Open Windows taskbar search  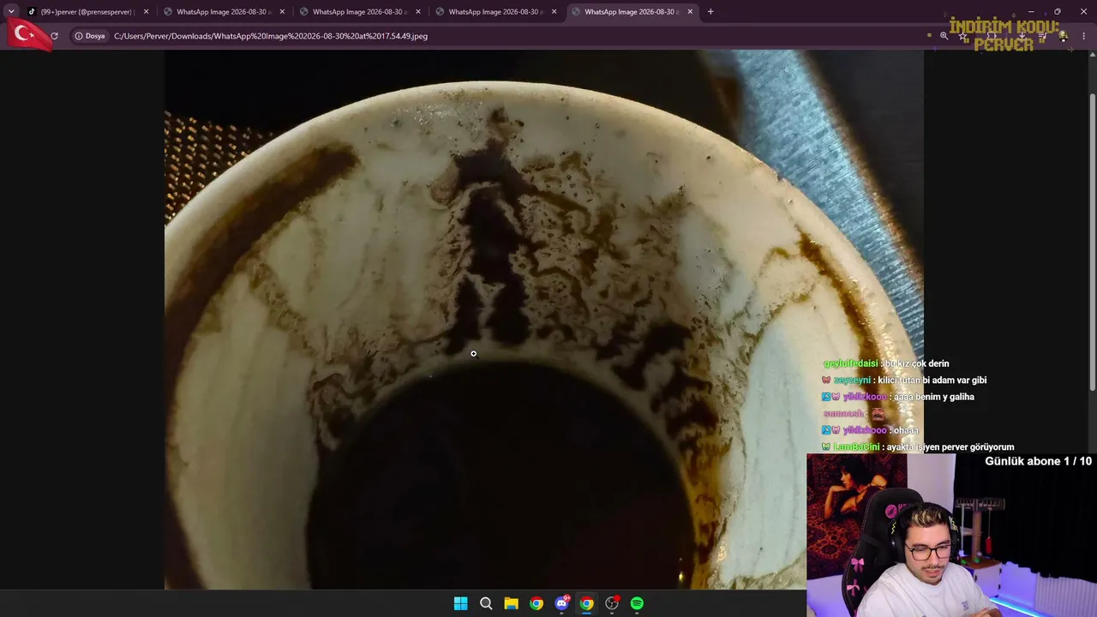pyautogui.click(x=486, y=603)
